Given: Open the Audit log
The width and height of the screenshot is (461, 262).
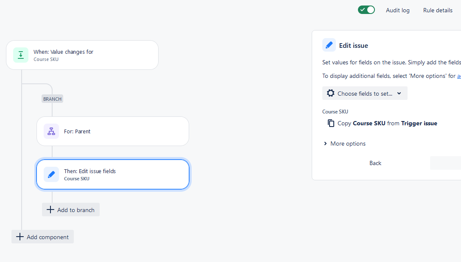Looking at the screenshot, I should point(398,10).
